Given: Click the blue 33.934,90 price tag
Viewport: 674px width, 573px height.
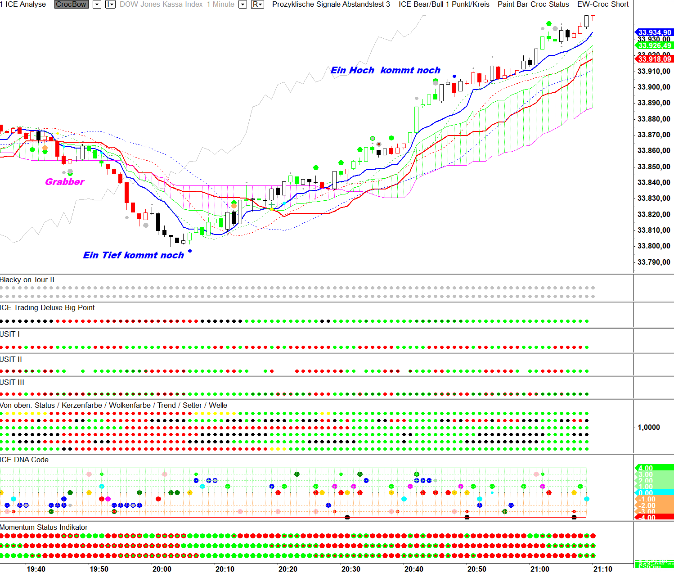Looking at the screenshot, I should (655, 32).
